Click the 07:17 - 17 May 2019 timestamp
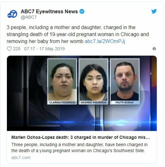 [45, 49]
